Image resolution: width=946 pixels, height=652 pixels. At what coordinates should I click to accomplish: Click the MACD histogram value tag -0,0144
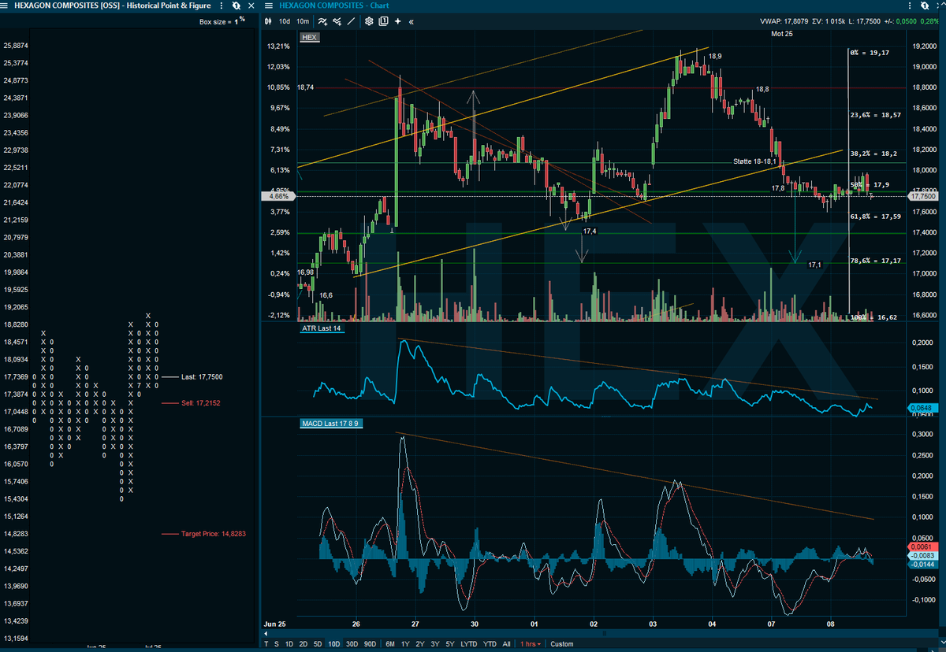tap(923, 565)
